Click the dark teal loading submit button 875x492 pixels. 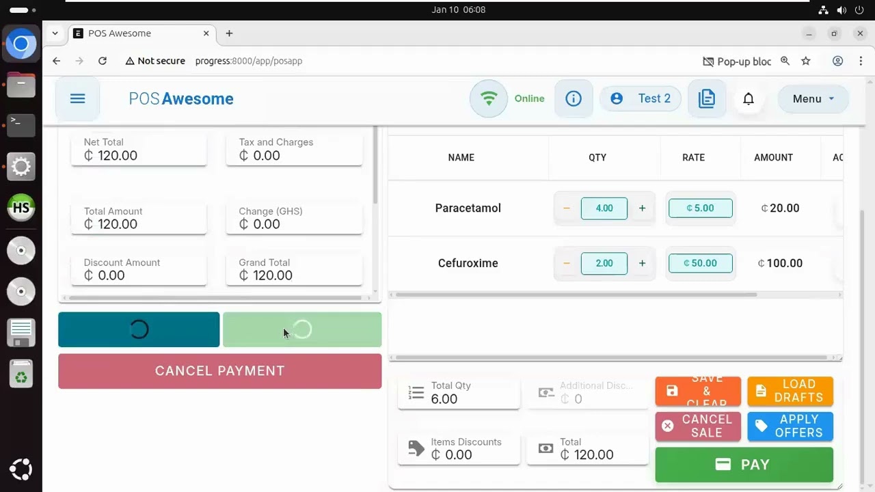click(x=139, y=329)
